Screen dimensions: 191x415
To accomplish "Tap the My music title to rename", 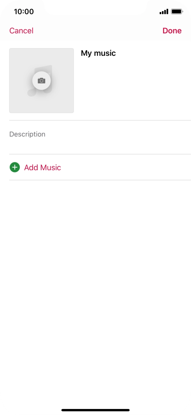I will [x=98, y=53].
